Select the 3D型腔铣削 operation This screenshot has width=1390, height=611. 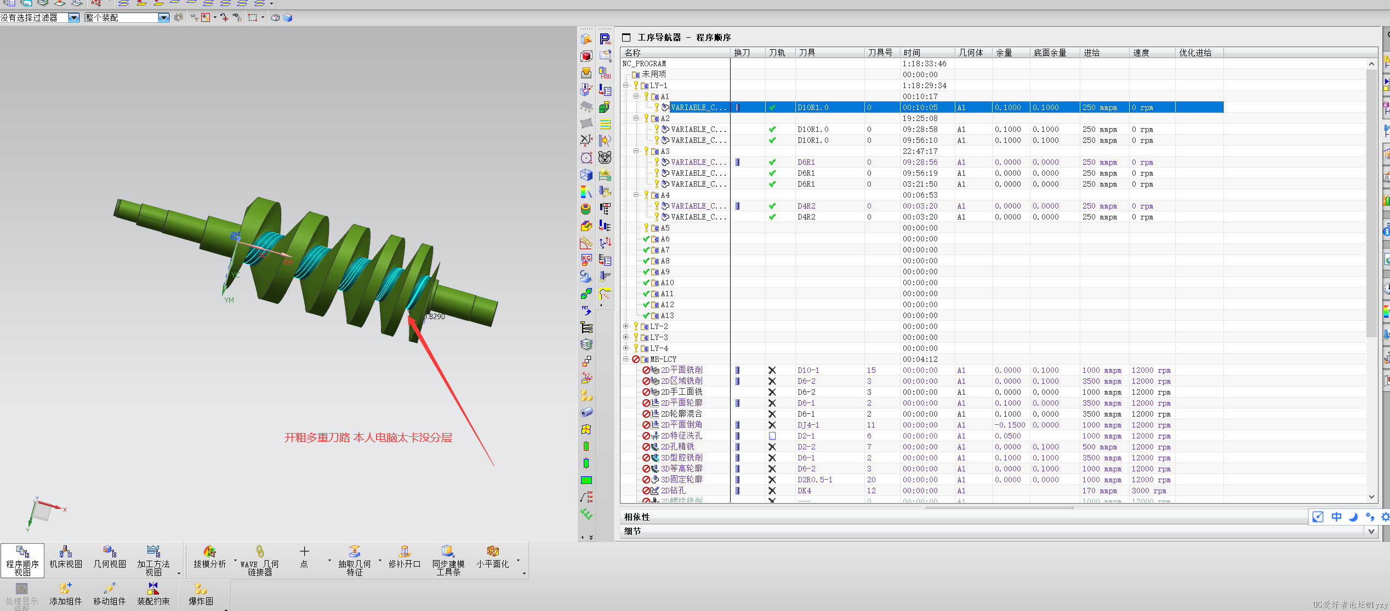tap(681, 458)
